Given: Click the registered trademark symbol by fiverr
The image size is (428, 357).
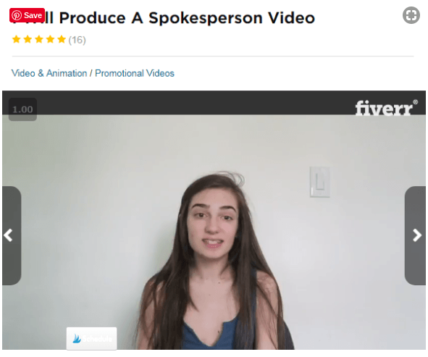Looking at the screenshot, I should 415,102.
